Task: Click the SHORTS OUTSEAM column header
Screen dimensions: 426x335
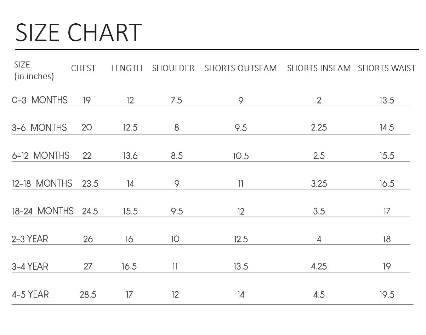Action: pyautogui.click(x=240, y=68)
